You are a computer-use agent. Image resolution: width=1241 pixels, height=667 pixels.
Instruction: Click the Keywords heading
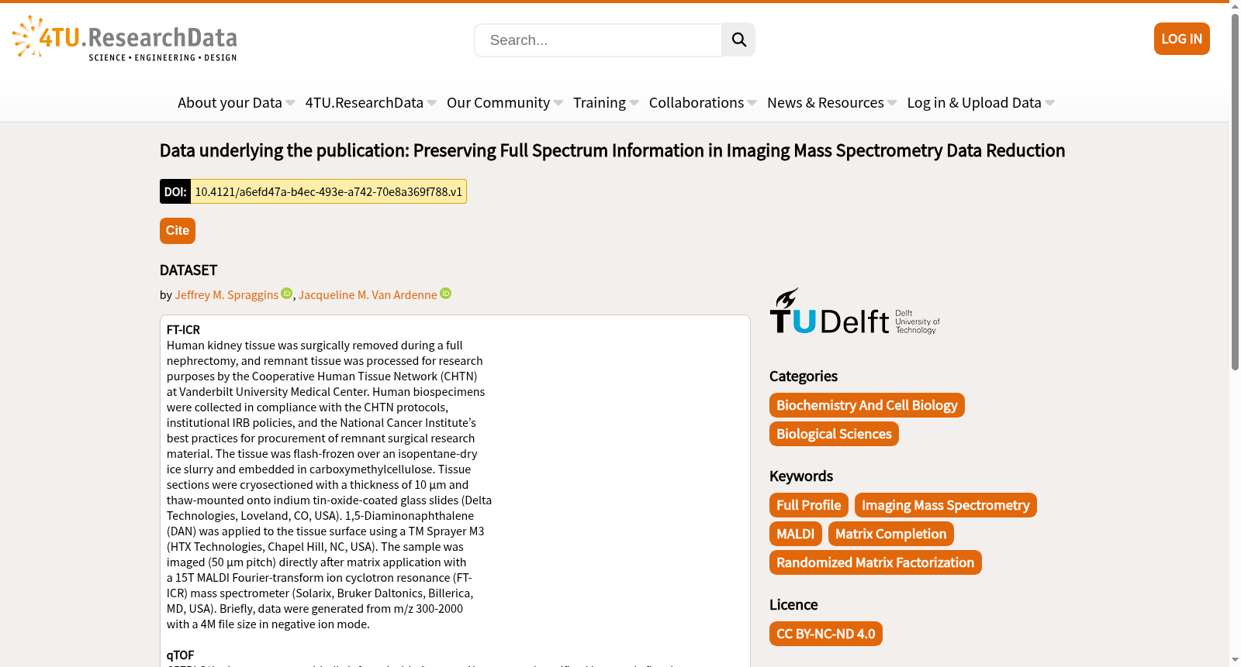click(x=801, y=476)
